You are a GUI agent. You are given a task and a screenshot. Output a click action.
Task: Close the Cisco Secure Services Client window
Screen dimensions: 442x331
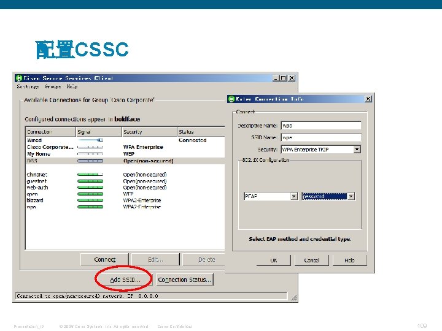coord(292,78)
